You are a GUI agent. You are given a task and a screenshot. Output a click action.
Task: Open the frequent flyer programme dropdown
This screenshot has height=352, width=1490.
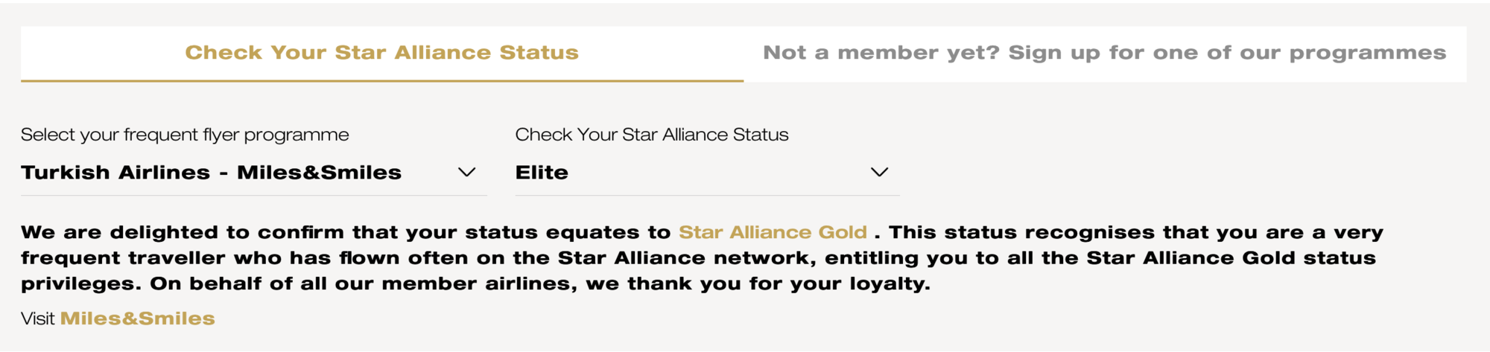(x=253, y=173)
